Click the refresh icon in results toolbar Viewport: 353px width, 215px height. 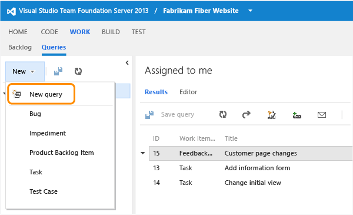point(223,114)
